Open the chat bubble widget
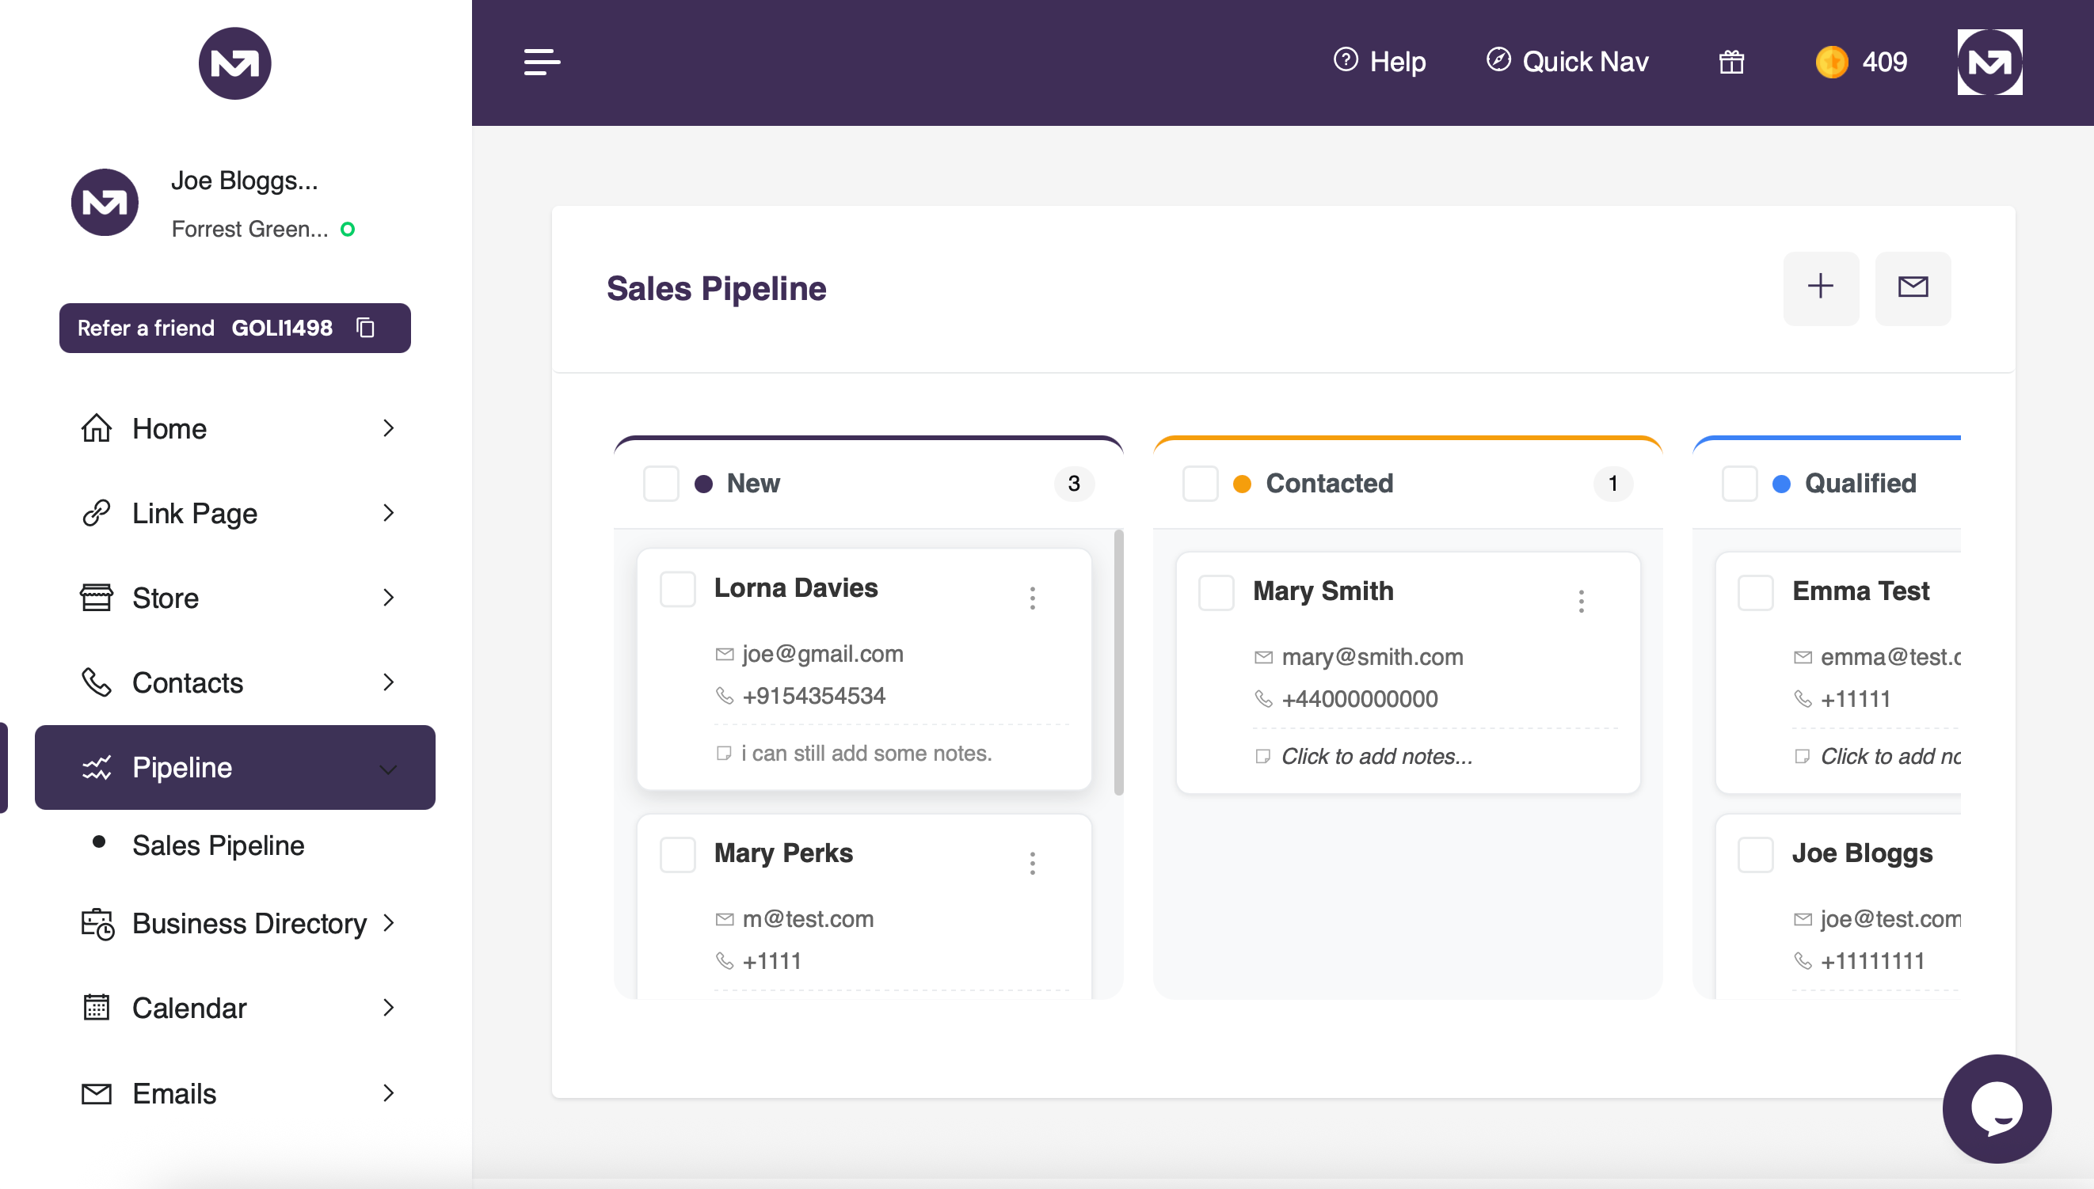The width and height of the screenshot is (2094, 1189). click(x=1996, y=1108)
